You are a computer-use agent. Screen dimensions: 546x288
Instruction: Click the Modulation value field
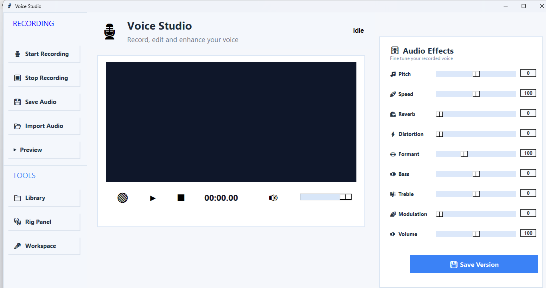click(x=528, y=213)
